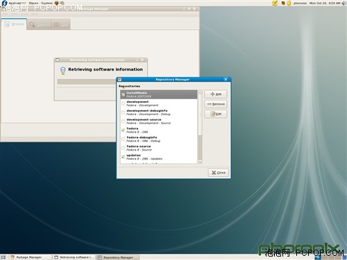The image size is (347, 260).
Task: Click the lightbulb icon in Retrieving dialog
Action: (x=62, y=70)
